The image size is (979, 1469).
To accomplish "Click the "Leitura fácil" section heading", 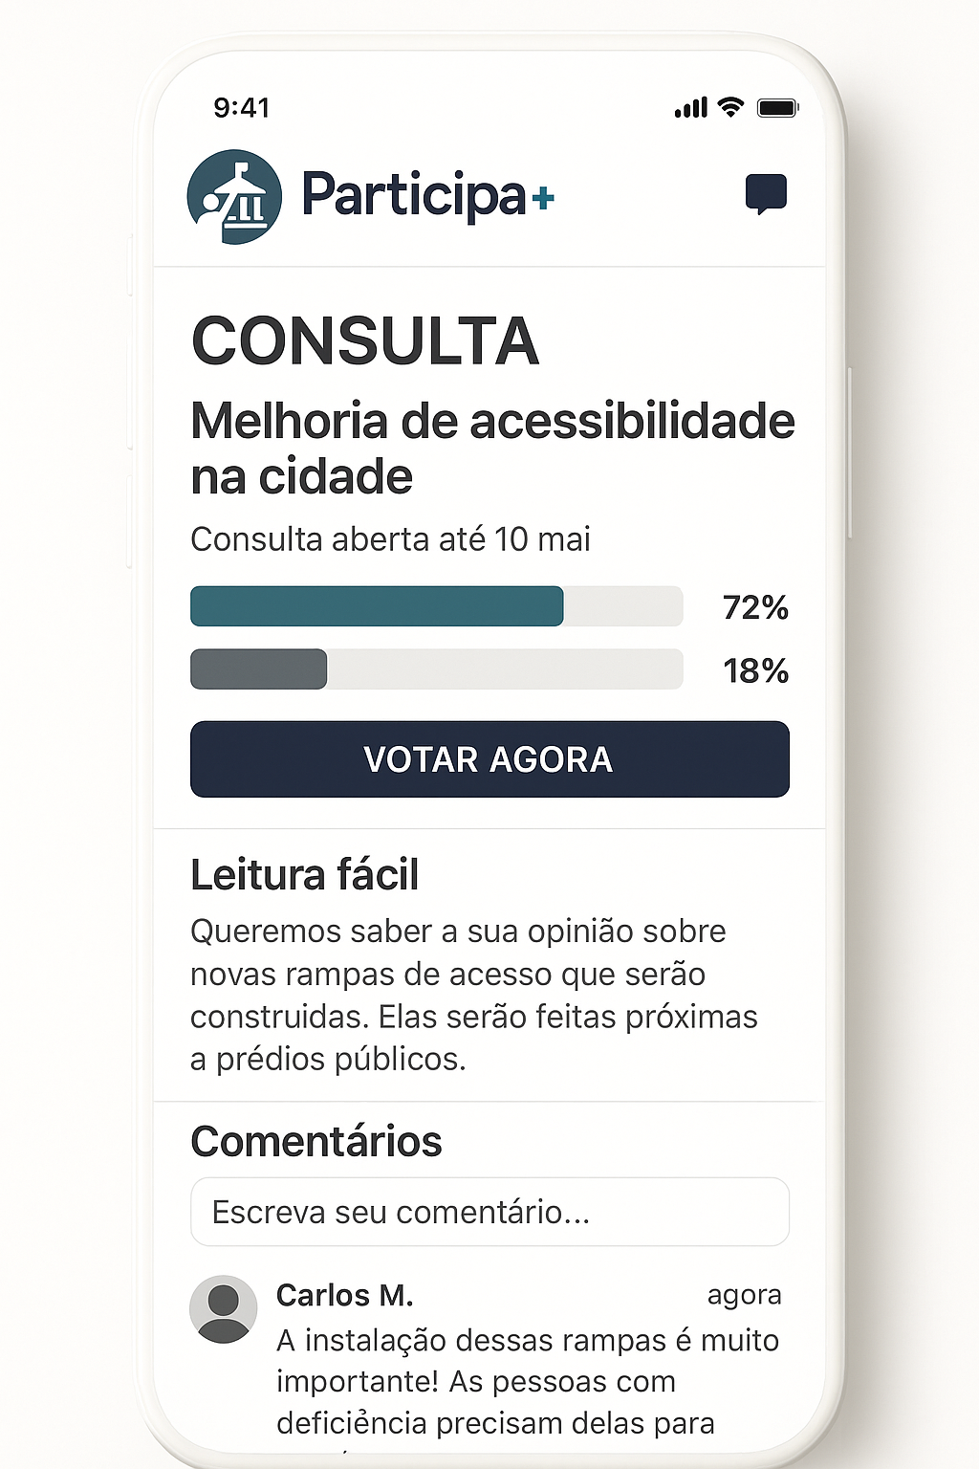I will [304, 875].
